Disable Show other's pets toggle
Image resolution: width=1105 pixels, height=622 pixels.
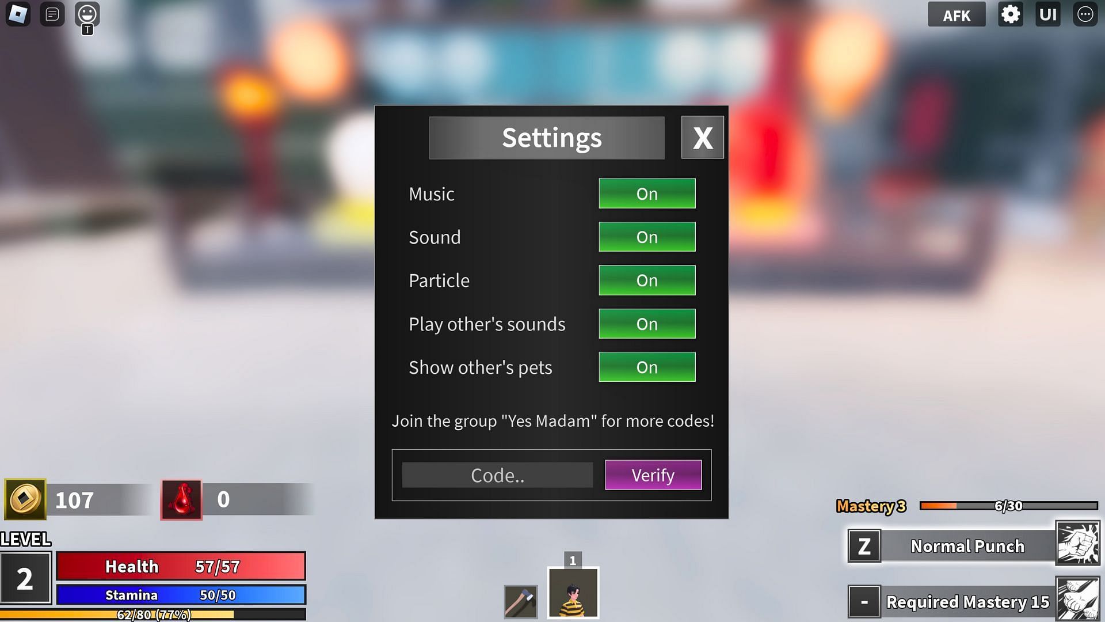(x=647, y=367)
